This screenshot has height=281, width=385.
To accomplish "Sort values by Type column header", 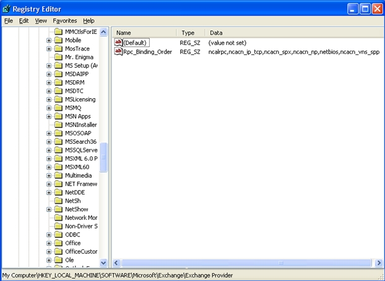I will [191, 33].
